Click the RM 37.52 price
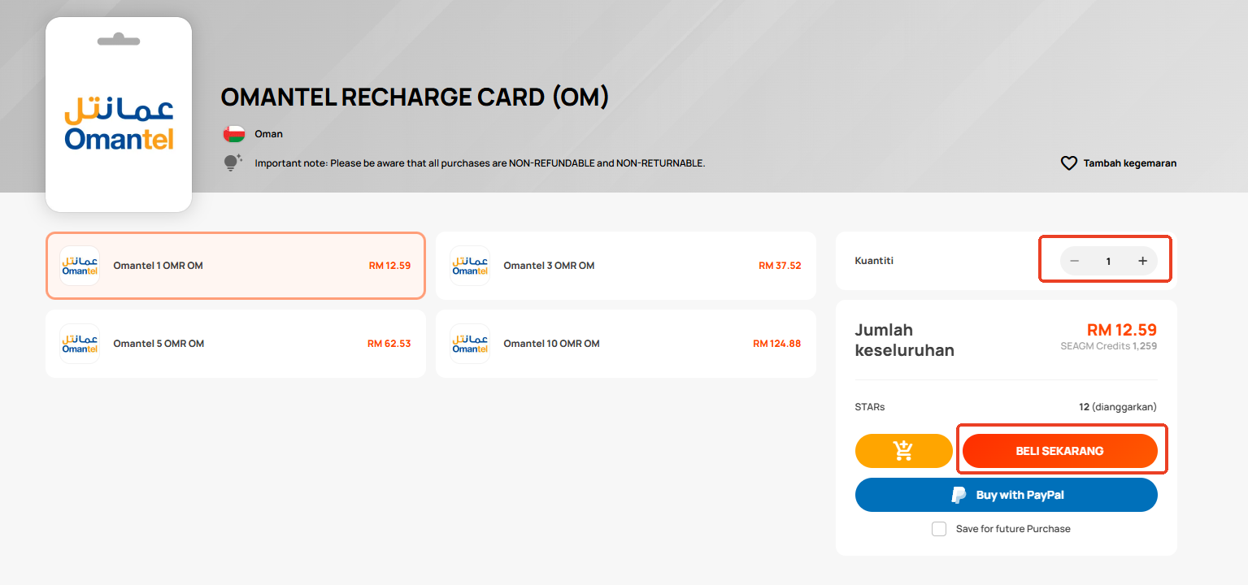 [780, 266]
